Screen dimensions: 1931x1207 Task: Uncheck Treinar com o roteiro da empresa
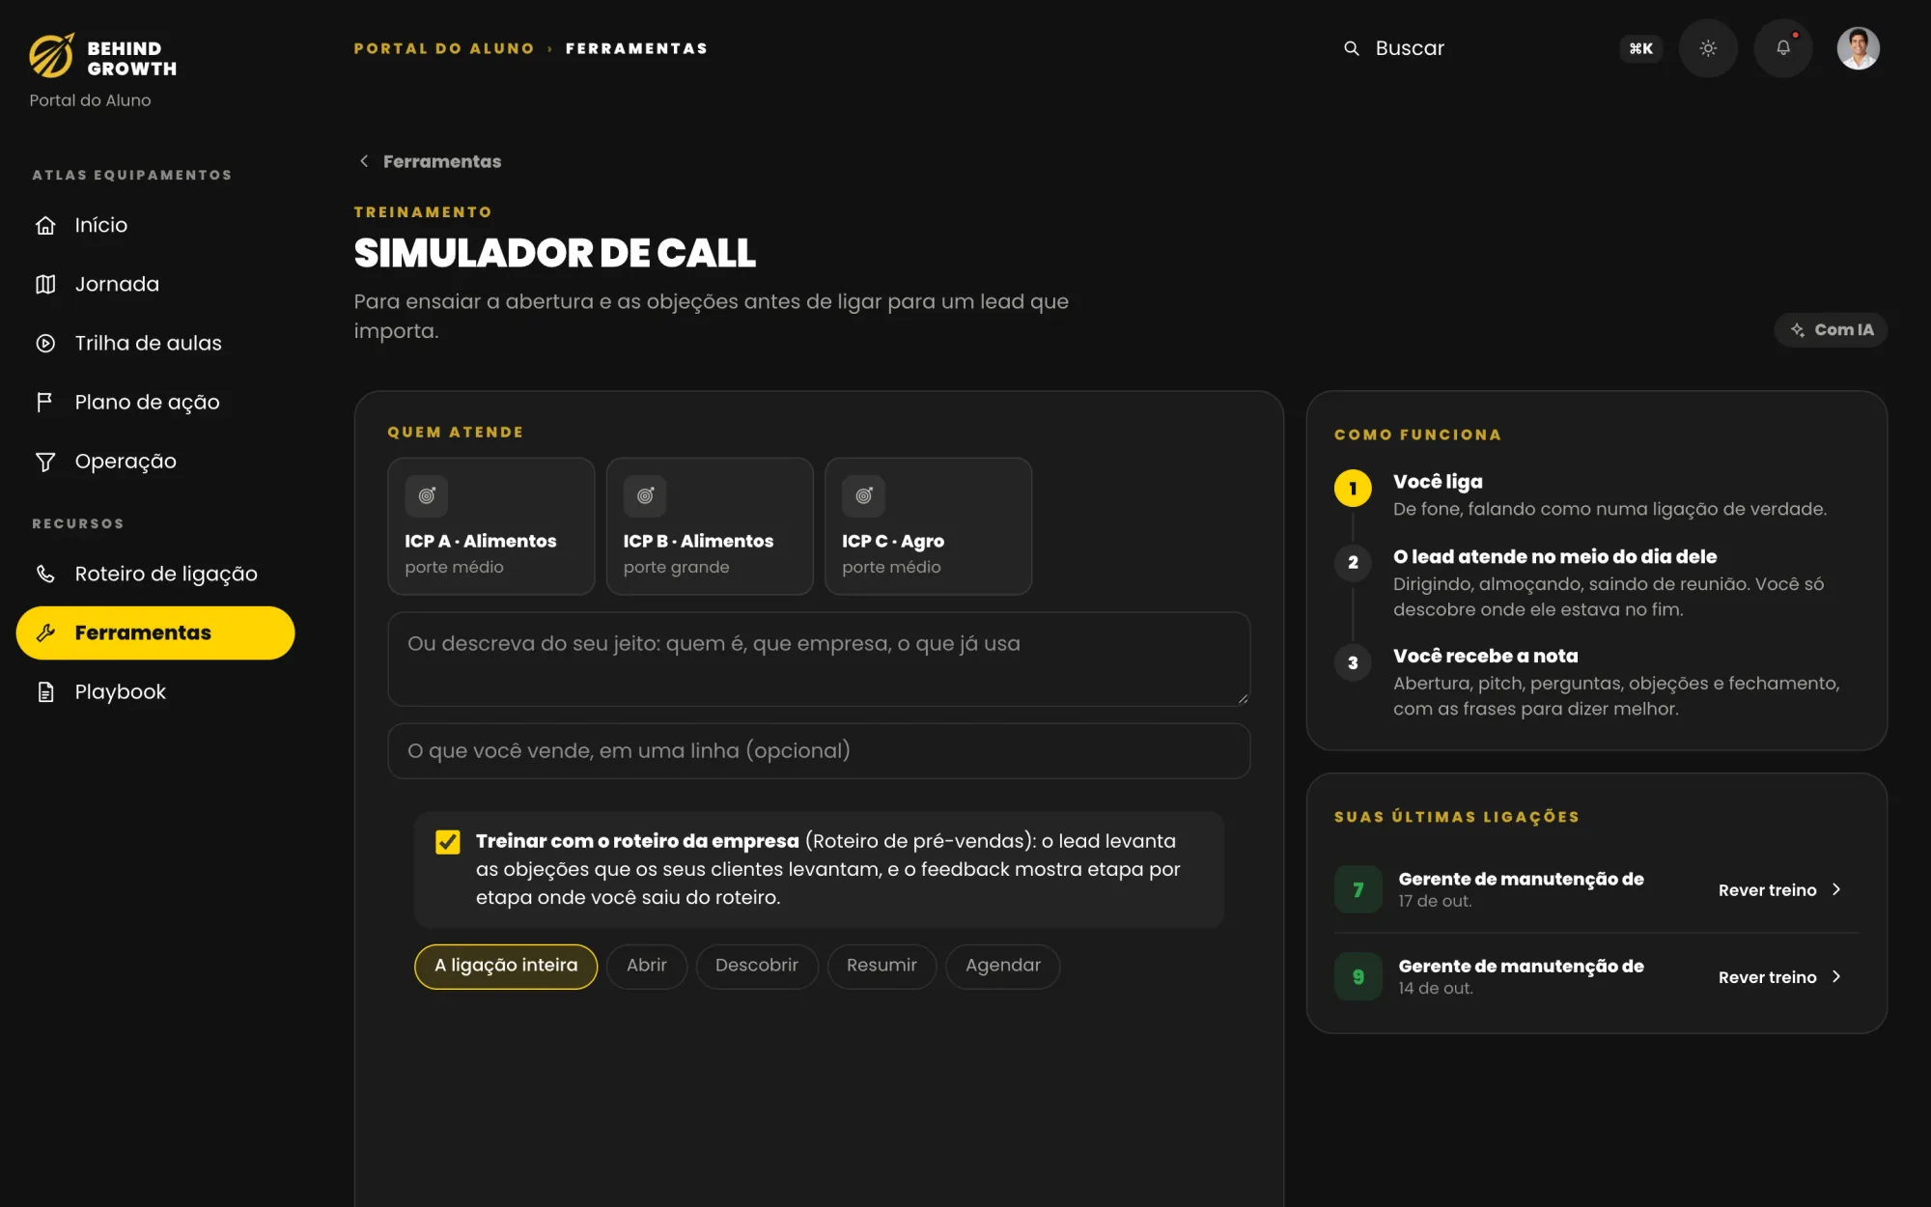pos(448,842)
